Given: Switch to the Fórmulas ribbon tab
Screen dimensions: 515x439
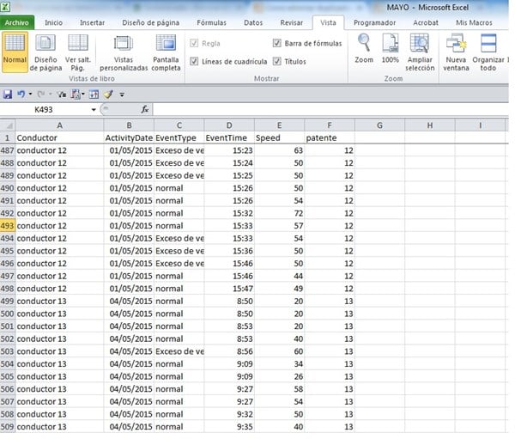Looking at the screenshot, I should point(211,22).
